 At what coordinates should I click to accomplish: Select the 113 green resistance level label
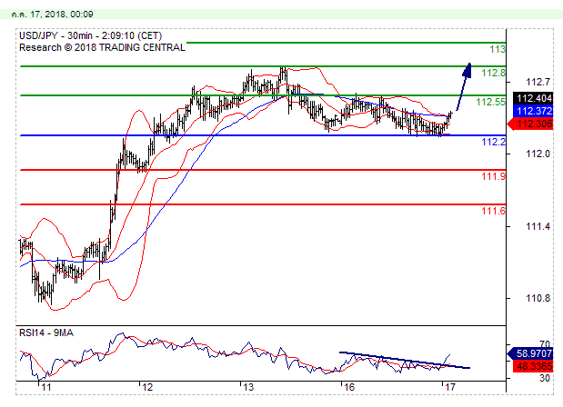click(x=497, y=49)
